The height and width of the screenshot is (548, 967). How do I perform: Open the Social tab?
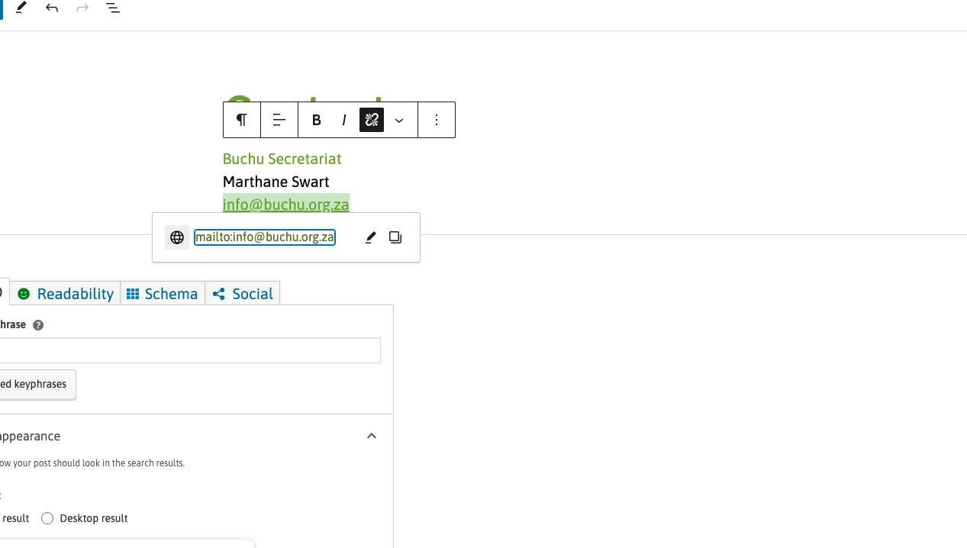(243, 294)
